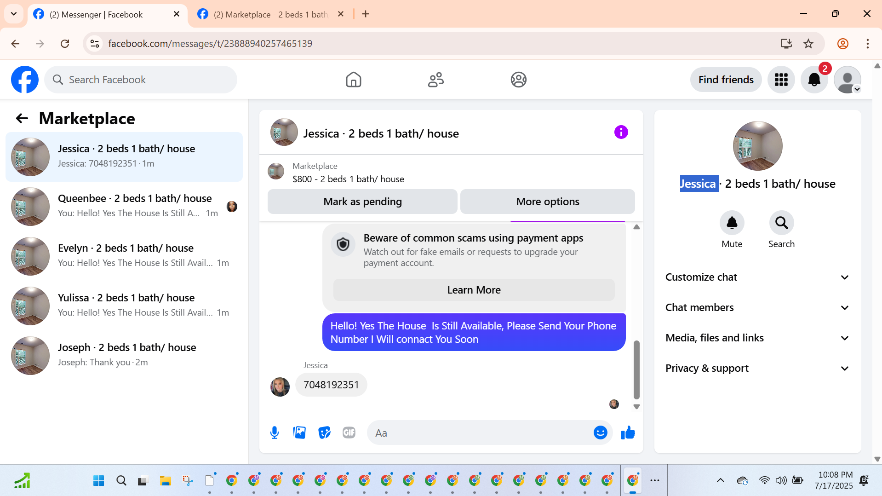882x496 pixels.
Task: Click Jessica's profile picture beside her message
Action: pos(280,387)
